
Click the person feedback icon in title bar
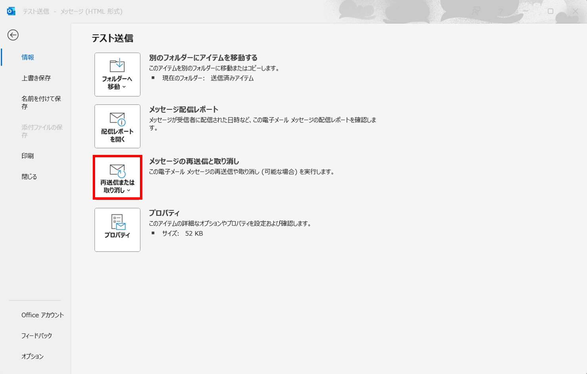(476, 11)
